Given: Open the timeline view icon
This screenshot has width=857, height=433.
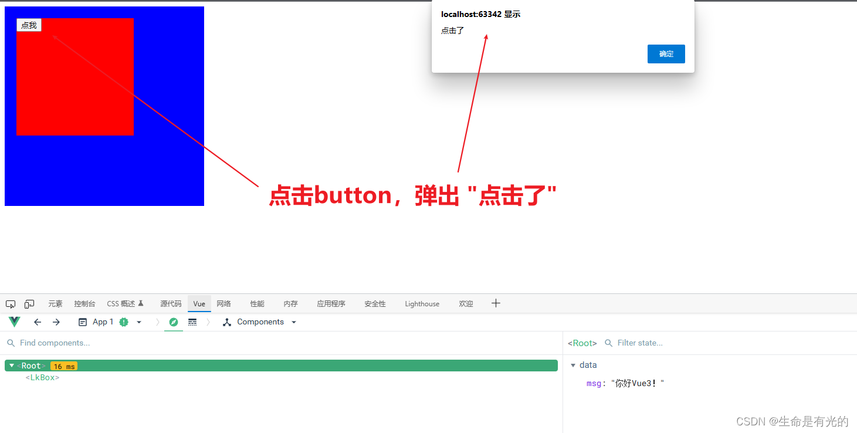Looking at the screenshot, I should [x=192, y=322].
